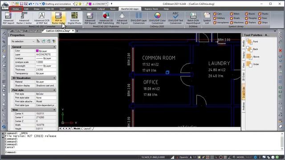Viewport: 285px width, 160px height.
Task: Click magenta layer color swatch in toolbar
Action: 90,4
